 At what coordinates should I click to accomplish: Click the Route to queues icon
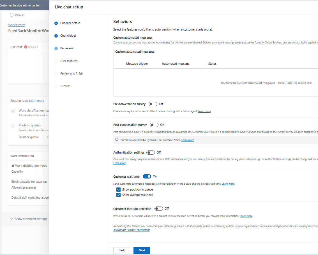coord(13,126)
